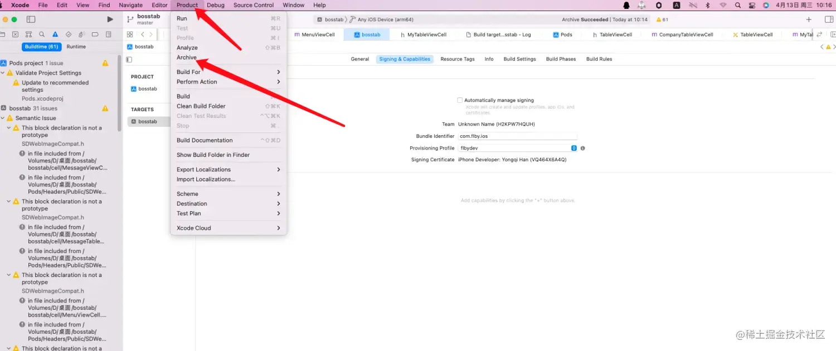Expand the Destination submenu
The width and height of the screenshot is (836, 351).
(229, 204)
